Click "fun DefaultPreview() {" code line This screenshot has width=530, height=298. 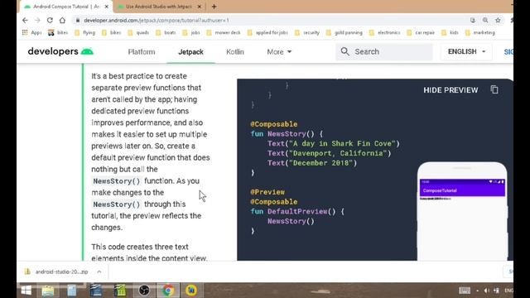point(297,212)
